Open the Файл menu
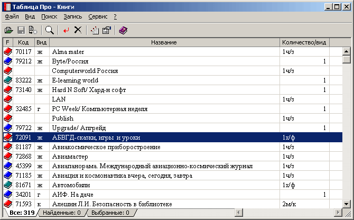Image resolution: width=354 pixels, height=220 pixels. tap(12, 17)
